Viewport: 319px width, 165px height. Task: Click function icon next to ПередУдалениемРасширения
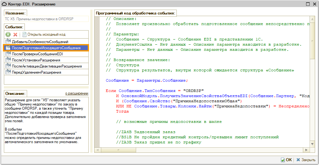8,72
